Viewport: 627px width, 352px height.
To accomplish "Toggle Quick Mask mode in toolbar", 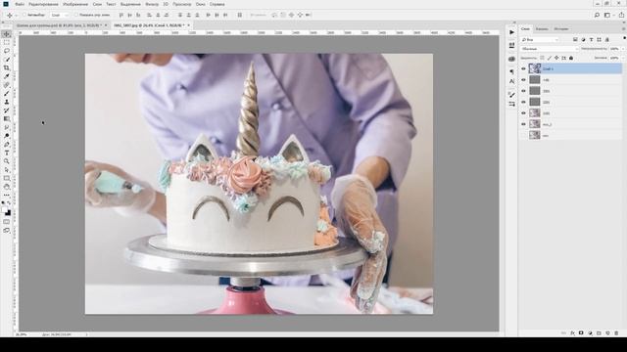I will coord(7,222).
